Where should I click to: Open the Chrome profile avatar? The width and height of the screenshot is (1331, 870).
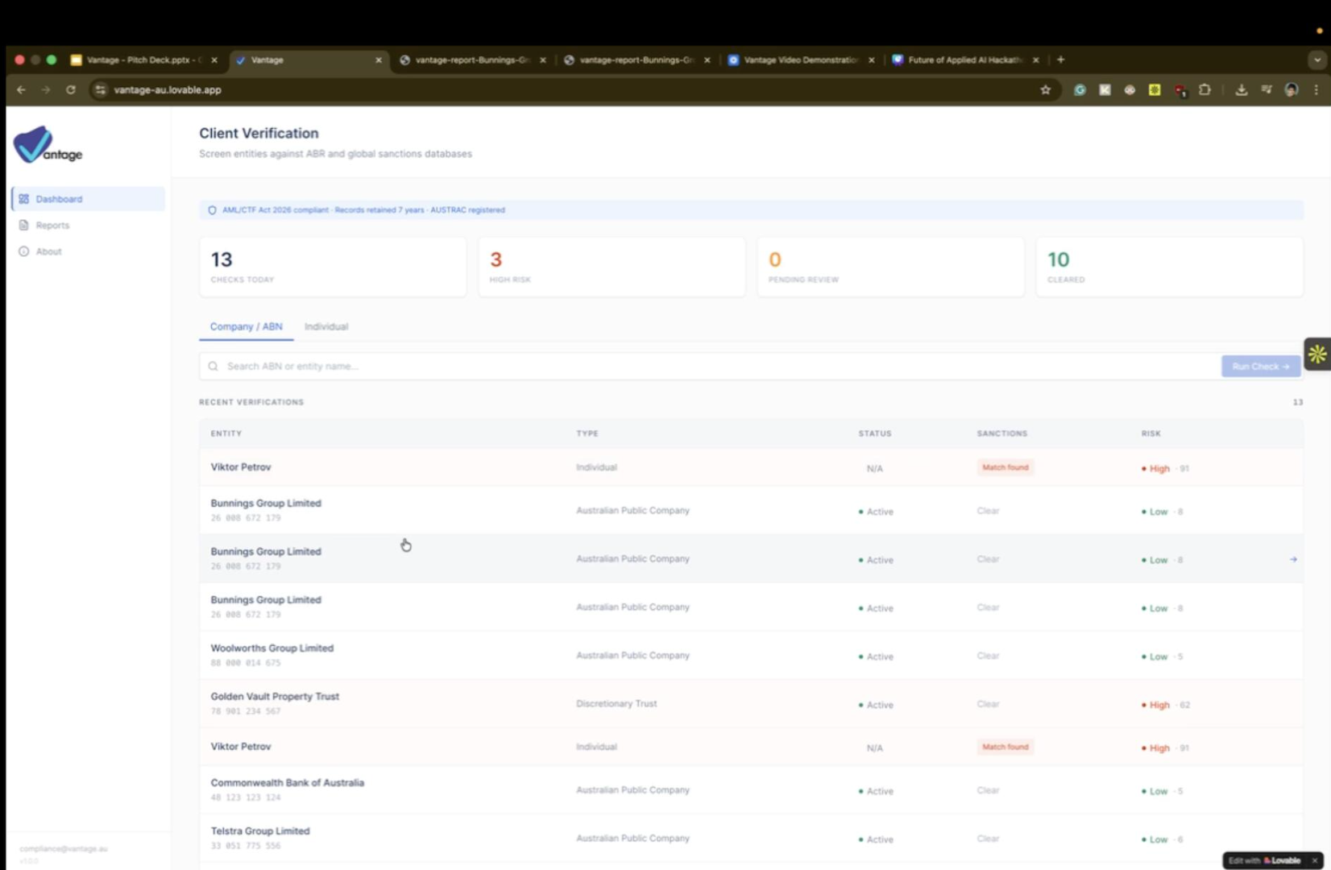pos(1292,90)
